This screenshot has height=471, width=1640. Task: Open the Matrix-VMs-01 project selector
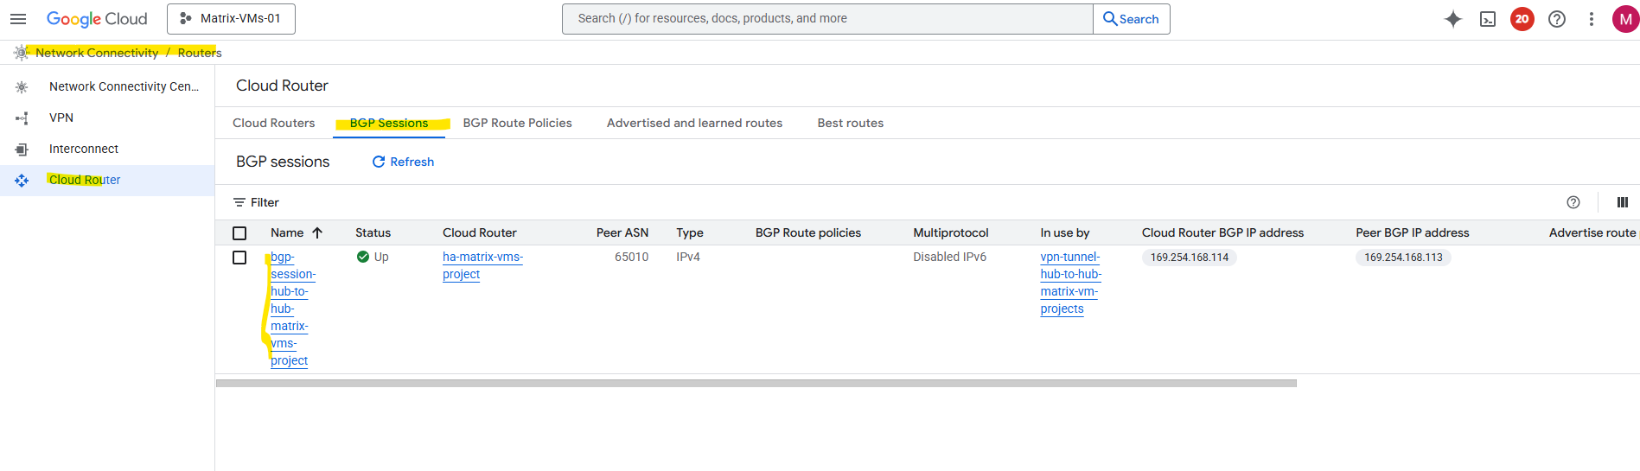(x=231, y=19)
